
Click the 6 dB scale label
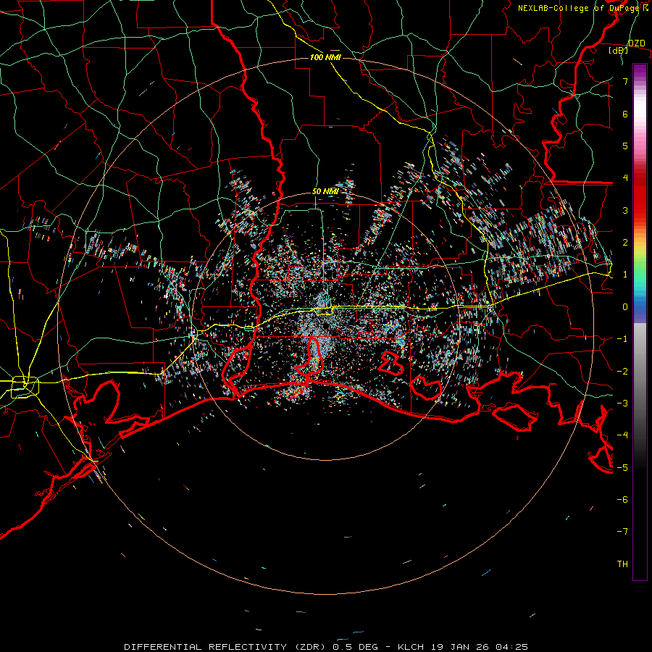pos(625,114)
